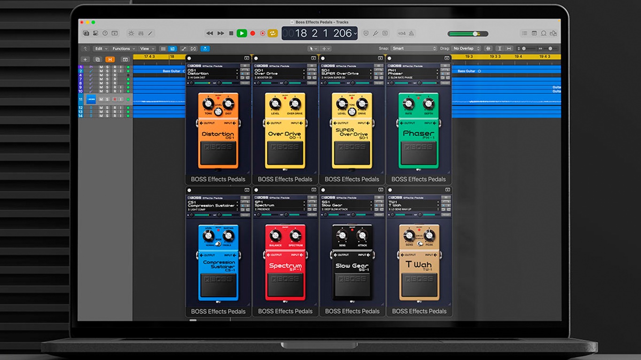
Task: Click the DIST knob on Distortion pedal
Action: coord(229,104)
